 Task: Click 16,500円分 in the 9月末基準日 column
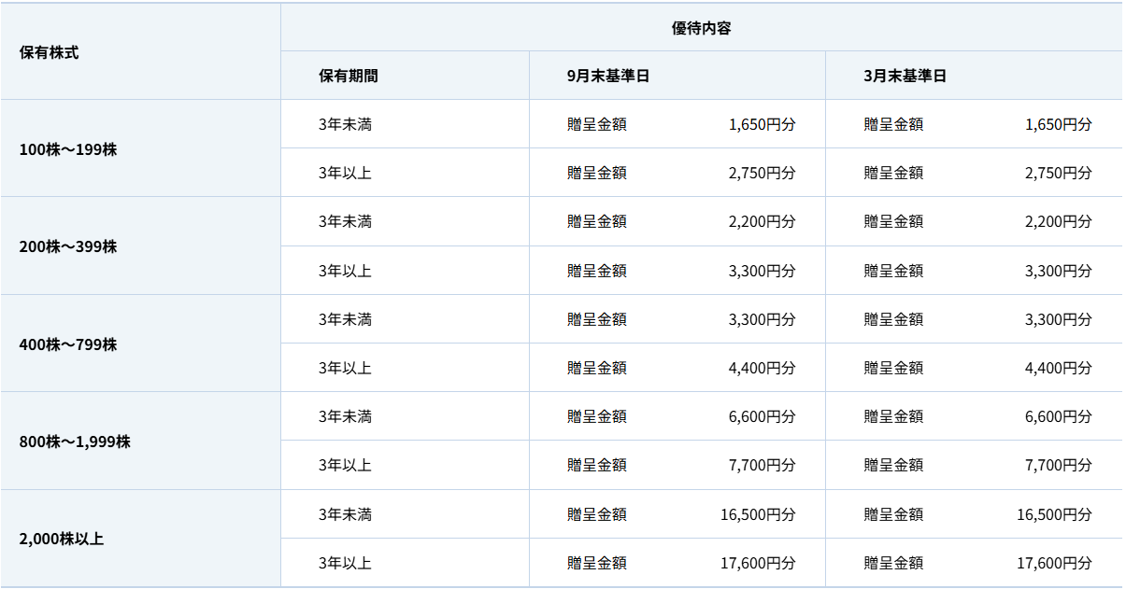(758, 514)
